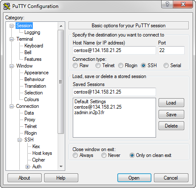
Task: Open the Proxy category
Action: [x=30, y=120]
